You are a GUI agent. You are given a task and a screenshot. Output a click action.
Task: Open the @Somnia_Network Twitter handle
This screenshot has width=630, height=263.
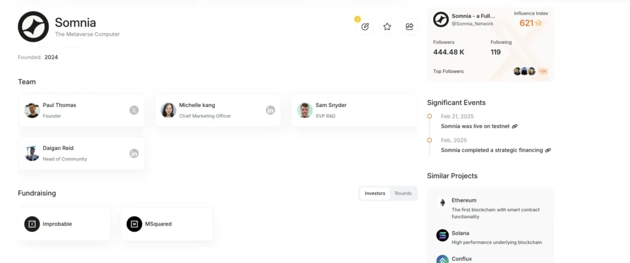[472, 23]
